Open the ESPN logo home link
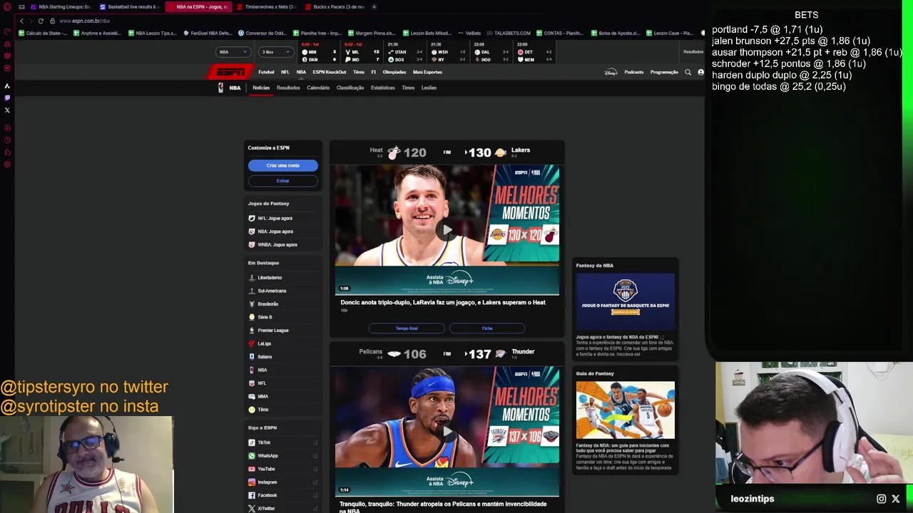This screenshot has height=513, width=913. click(230, 72)
